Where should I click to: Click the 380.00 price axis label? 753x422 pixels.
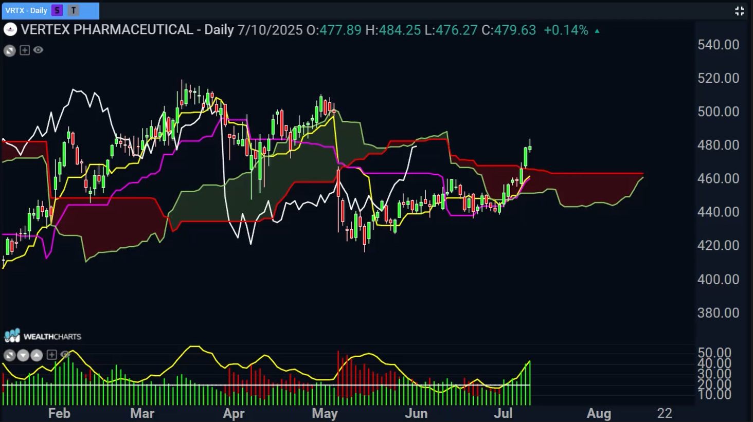coord(718,313)
